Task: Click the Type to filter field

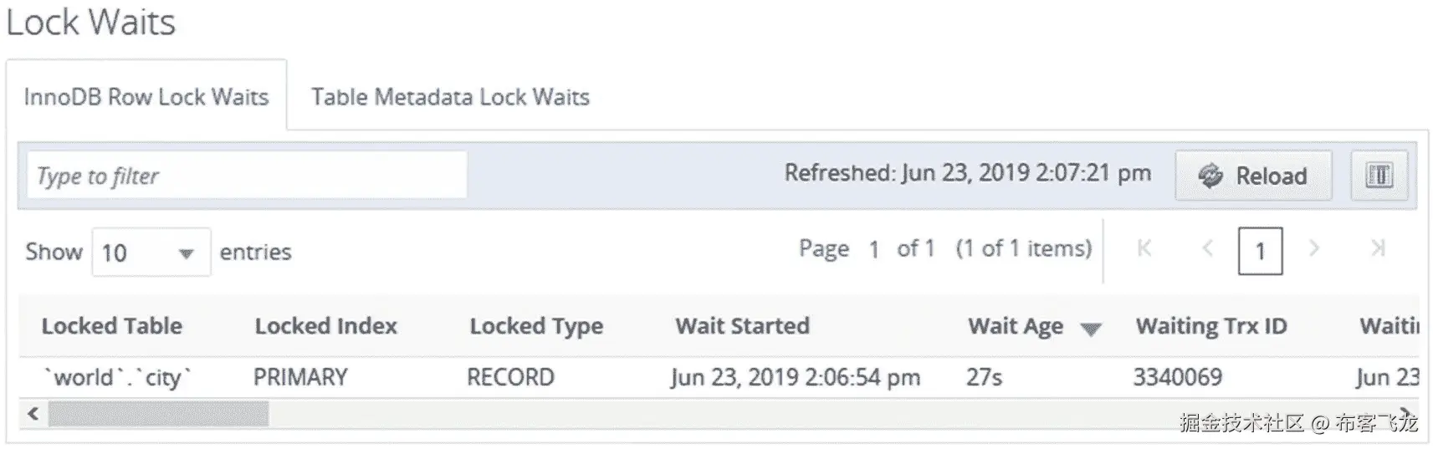Action: tap(247, 176)
